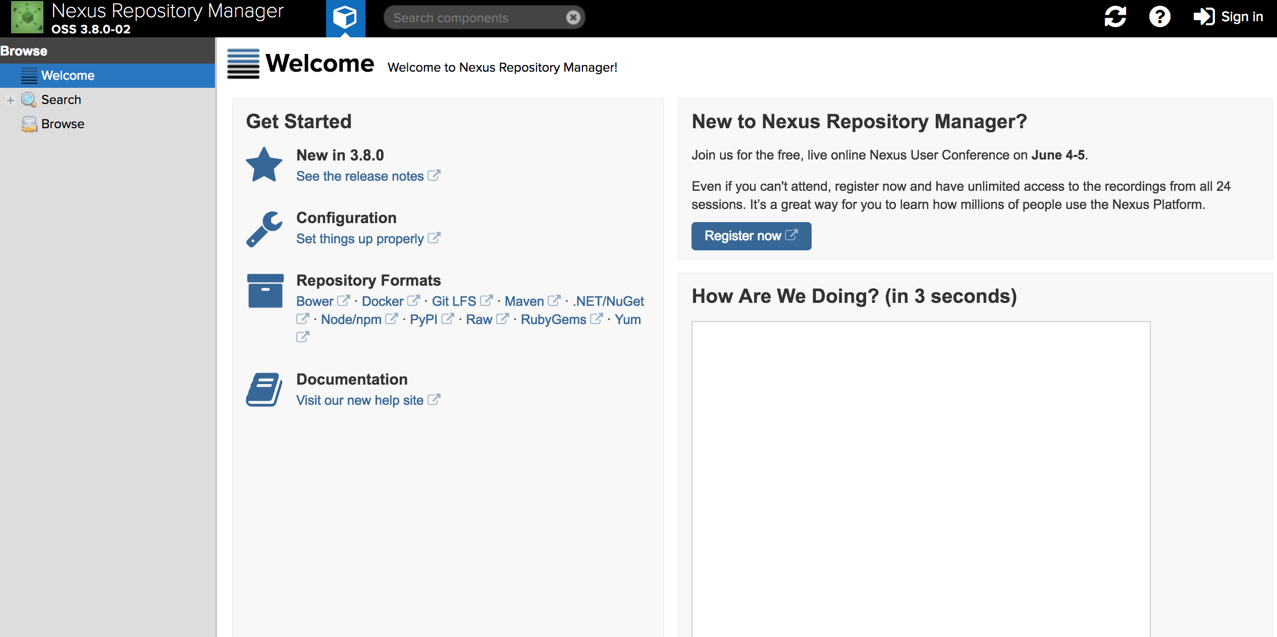
Task: Click Visit our new help site
Action: 359,400
